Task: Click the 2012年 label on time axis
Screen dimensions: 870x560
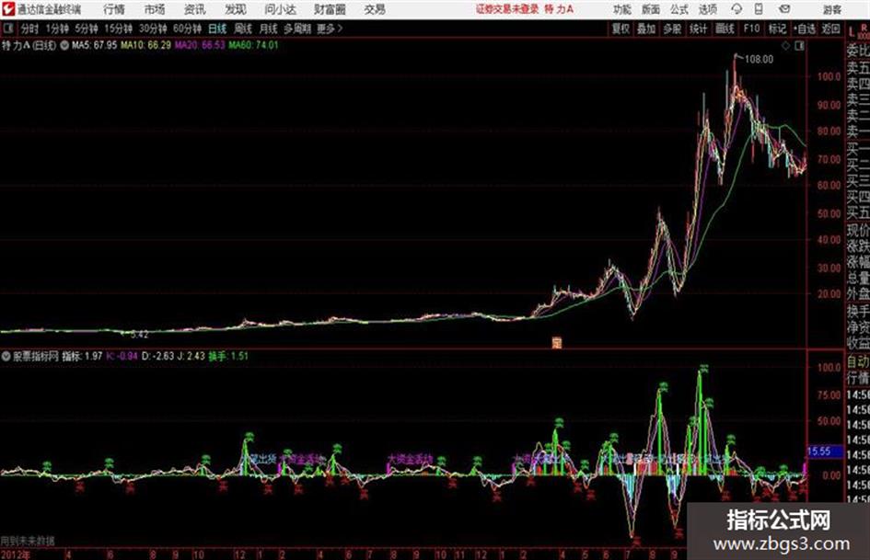Action: (x=16, y=554)
